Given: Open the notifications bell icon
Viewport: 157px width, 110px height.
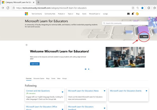Looking at the screenshot, I should (133, 14).
